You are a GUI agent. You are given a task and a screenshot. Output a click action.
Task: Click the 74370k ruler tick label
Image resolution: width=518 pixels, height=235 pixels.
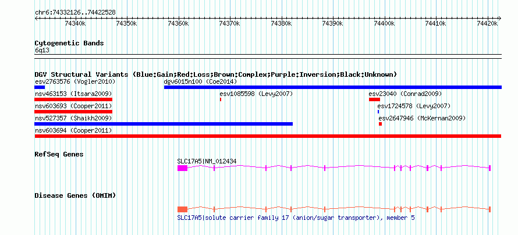tap(230, 23)
